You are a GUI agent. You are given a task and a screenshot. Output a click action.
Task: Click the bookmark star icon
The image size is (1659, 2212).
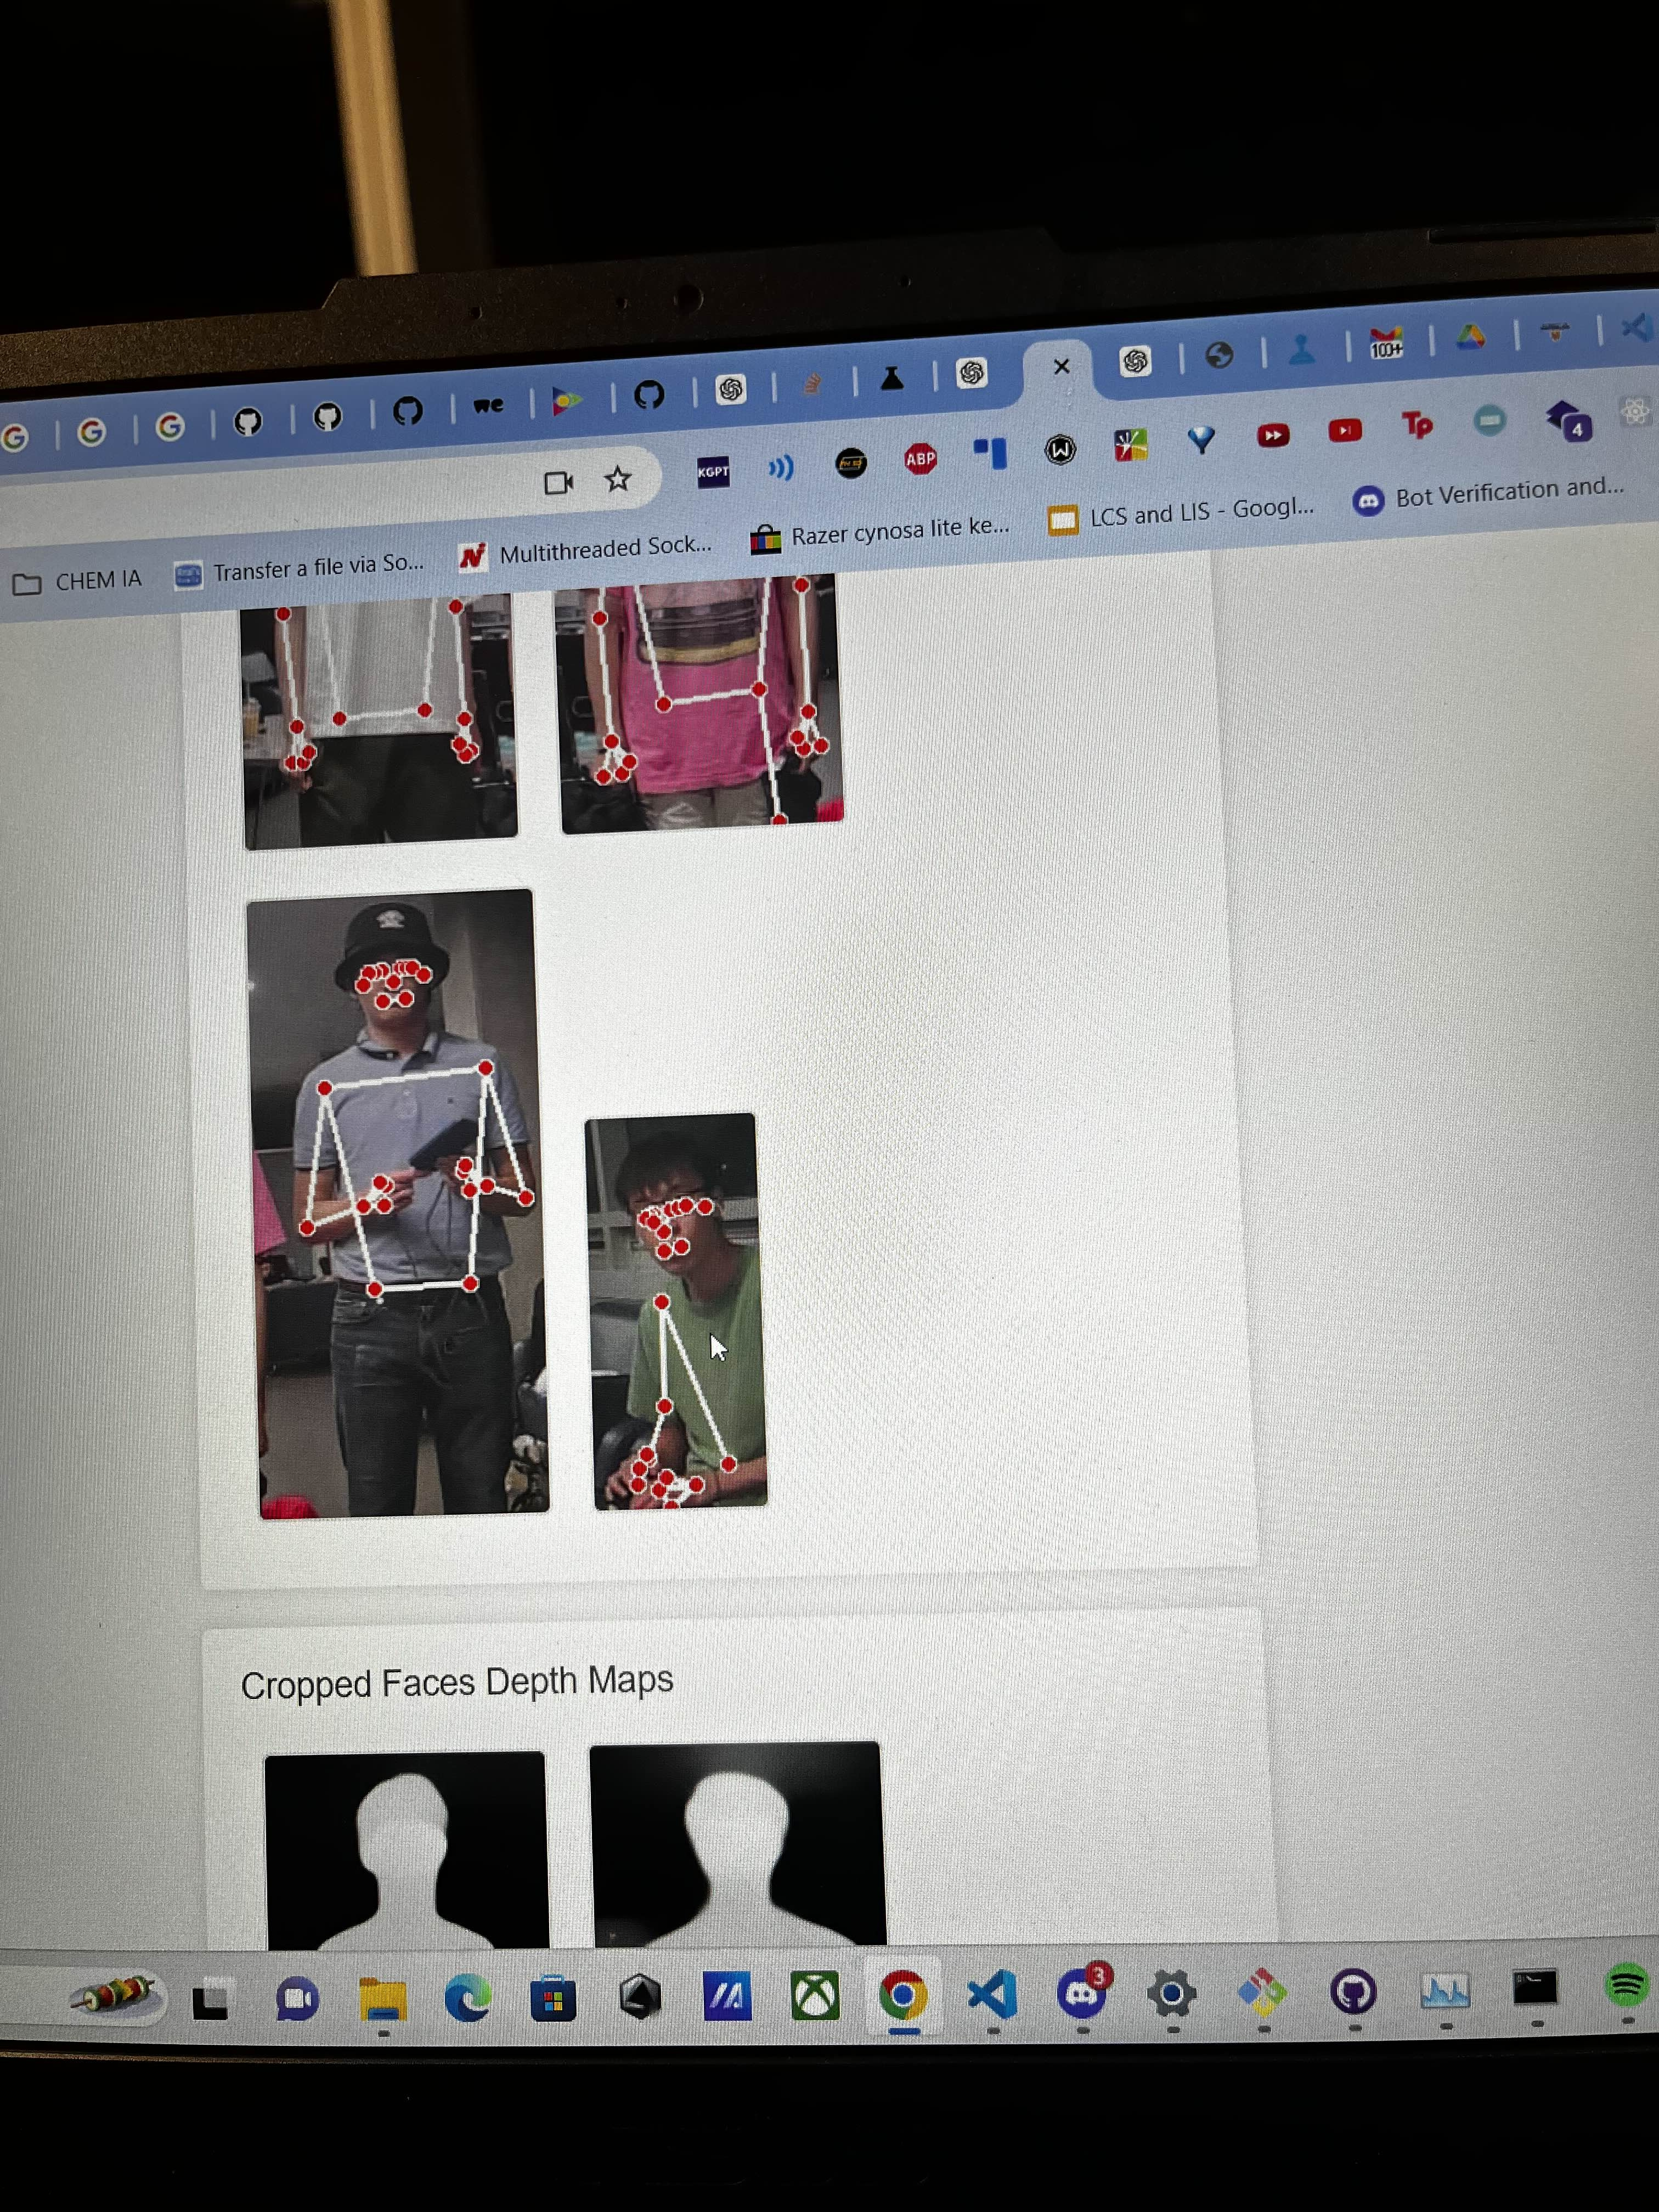point(618,480)
